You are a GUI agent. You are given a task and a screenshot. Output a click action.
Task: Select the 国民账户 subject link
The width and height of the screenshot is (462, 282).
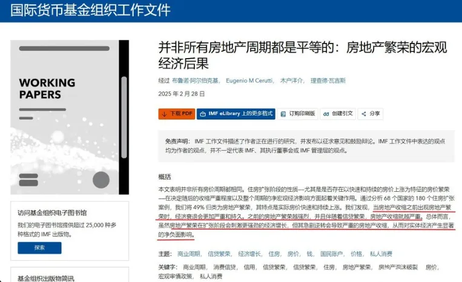pos(331,254)
